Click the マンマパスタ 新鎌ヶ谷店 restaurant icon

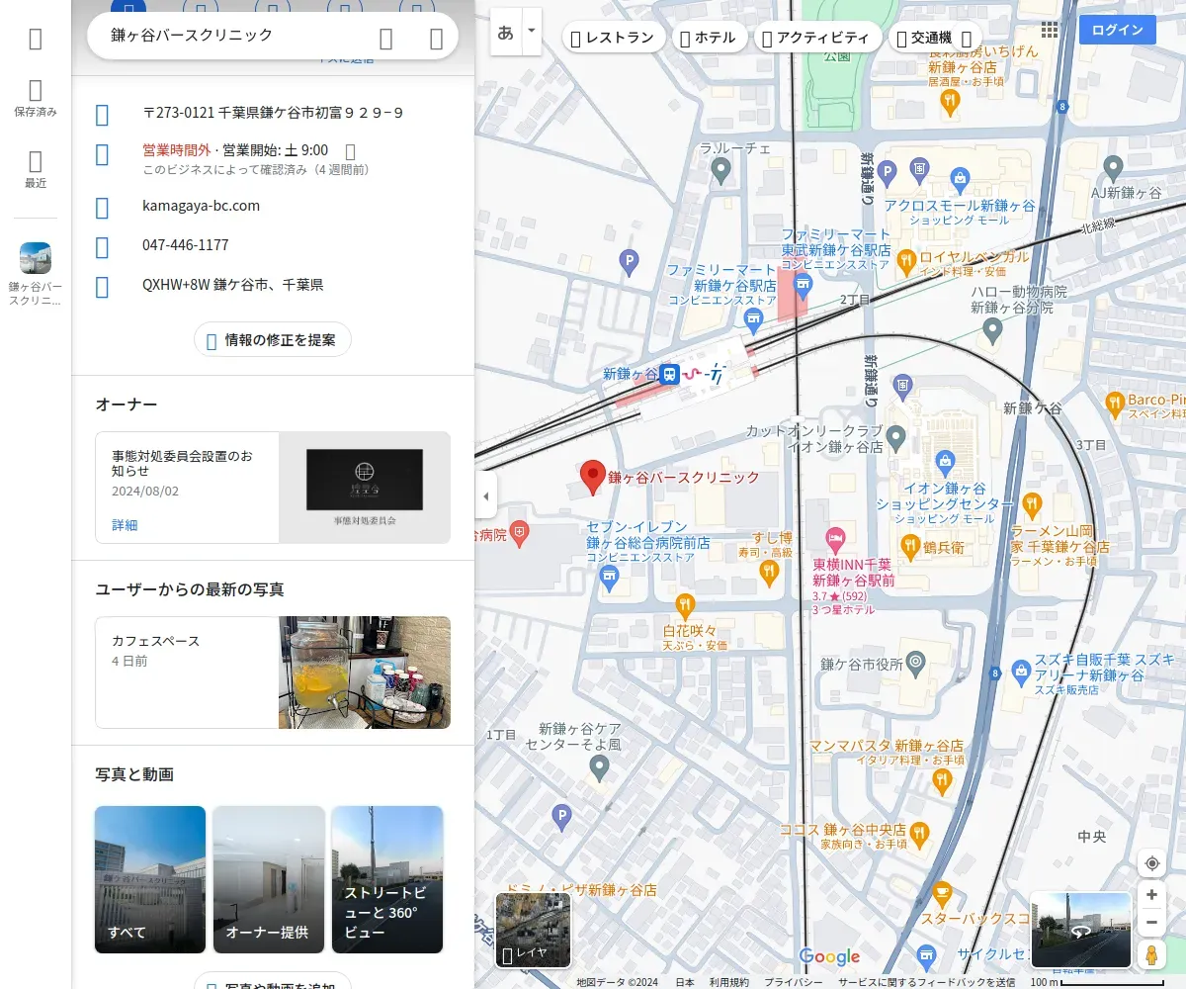tap(941, 782)
